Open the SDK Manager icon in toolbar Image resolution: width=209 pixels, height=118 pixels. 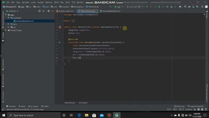point(197,7)
